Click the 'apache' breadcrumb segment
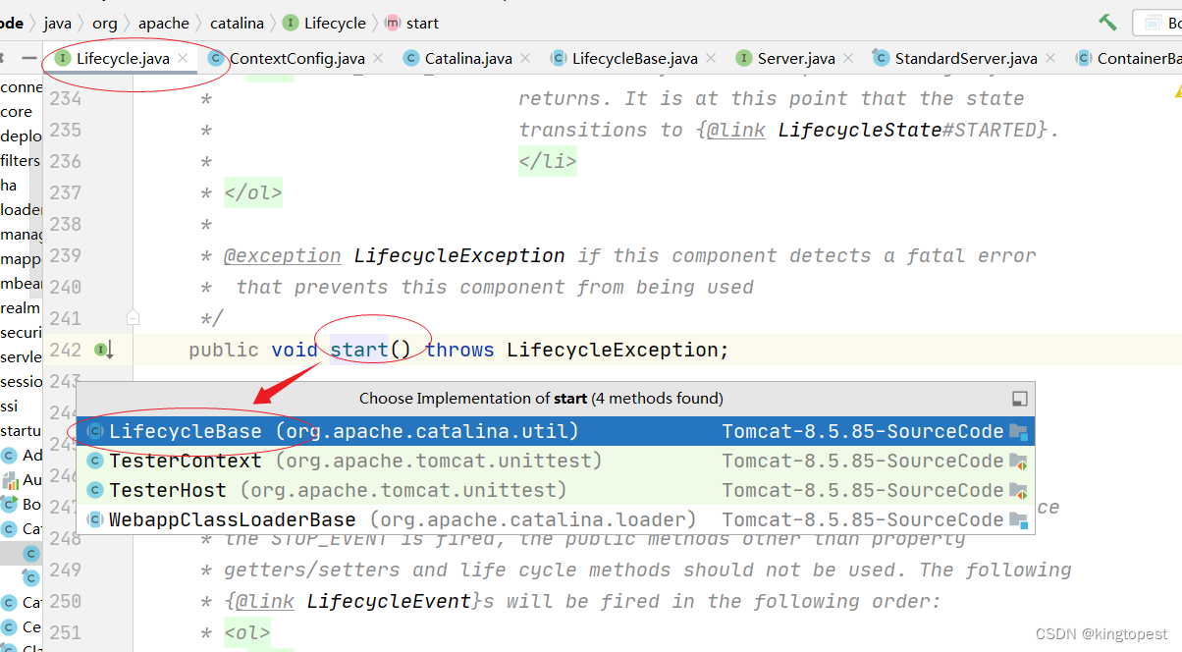 (x=164, y=23)
